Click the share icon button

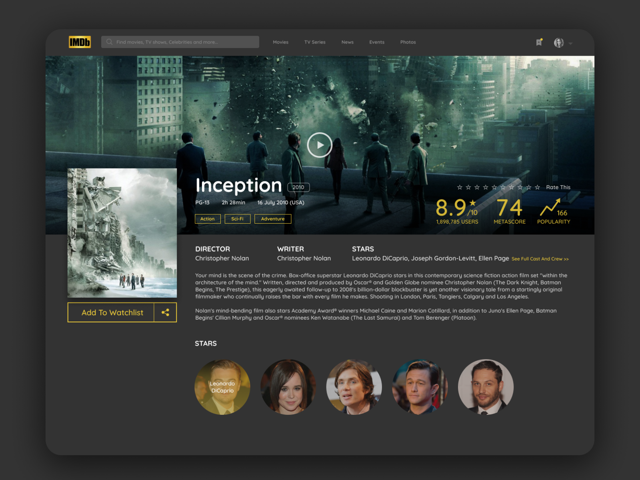click(165, 312)
